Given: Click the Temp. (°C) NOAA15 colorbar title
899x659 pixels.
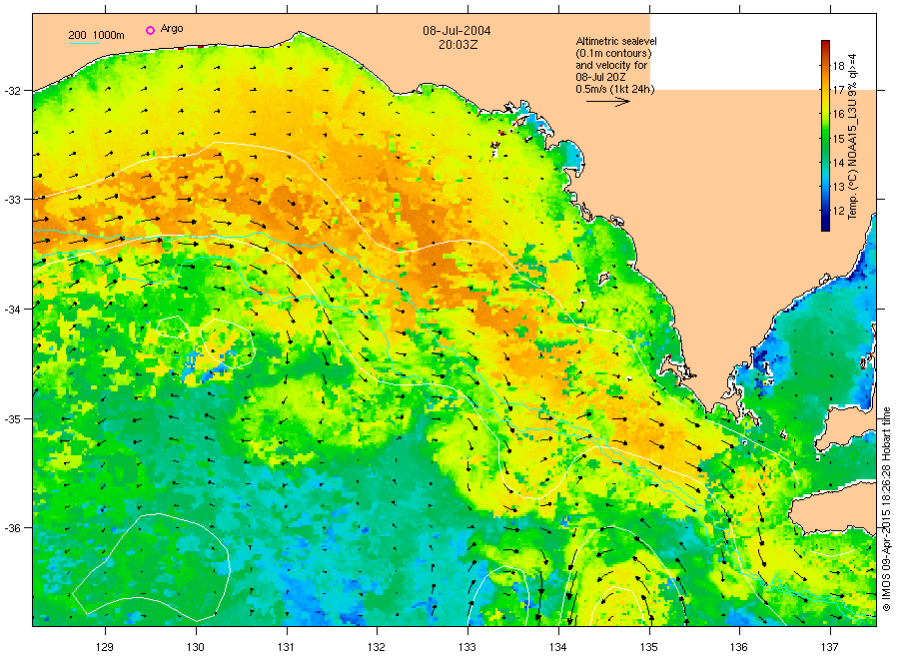Looking at the screenshot, I should coord(852,137).
